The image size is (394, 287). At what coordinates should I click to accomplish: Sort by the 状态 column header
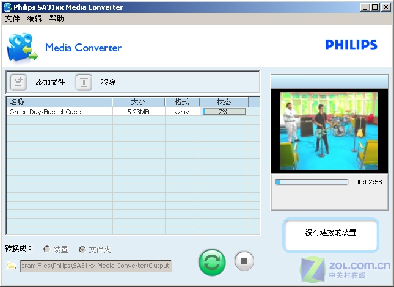click(224, 102)
